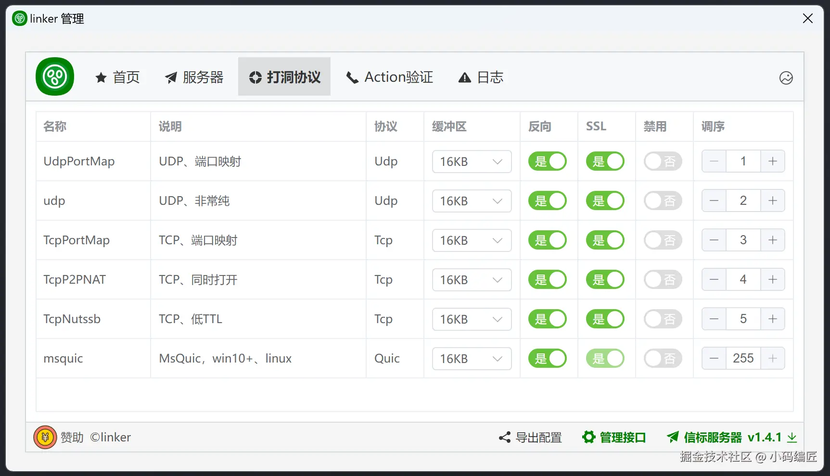Open the Action验证 tab

coord(390,77)
